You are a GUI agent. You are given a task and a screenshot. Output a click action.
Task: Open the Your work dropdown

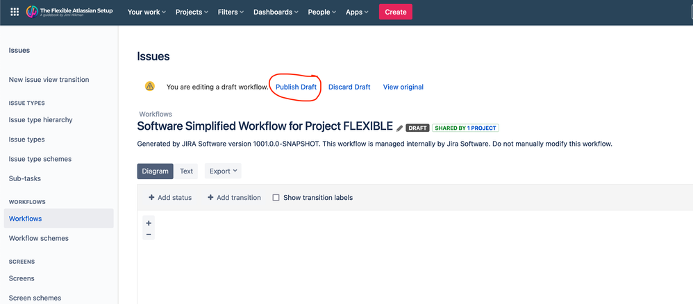click(x=147, y=12)
